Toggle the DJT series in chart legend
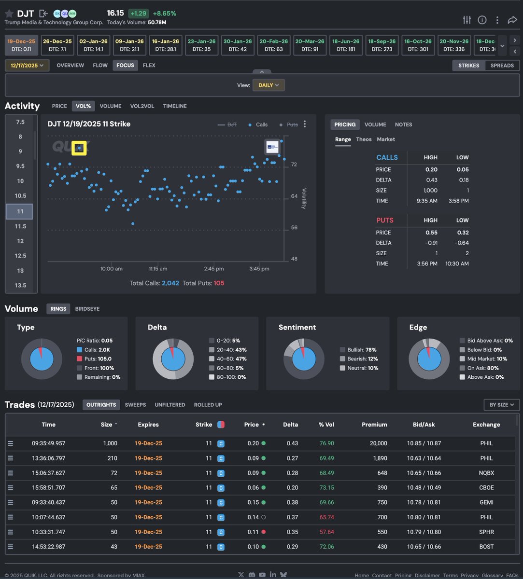The height and width of the screenshot is (579, 523). (227, 124)
